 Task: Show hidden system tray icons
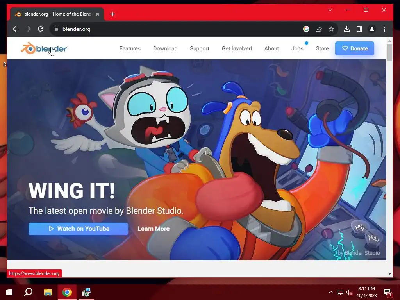coord(330,292)
